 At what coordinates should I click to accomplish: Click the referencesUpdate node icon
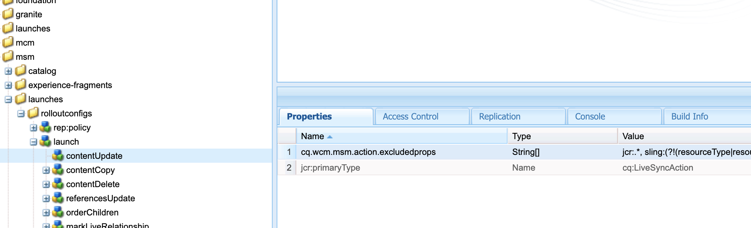click(x=58, y=198)
